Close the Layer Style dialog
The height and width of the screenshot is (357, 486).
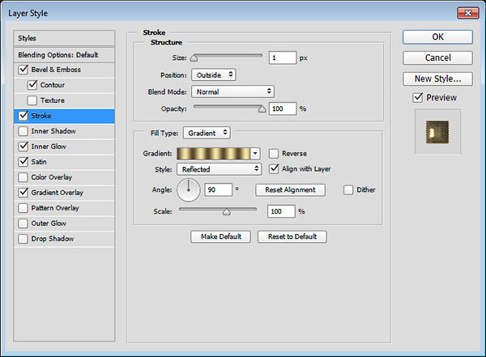pyautogui.click(x=468, y=13)
